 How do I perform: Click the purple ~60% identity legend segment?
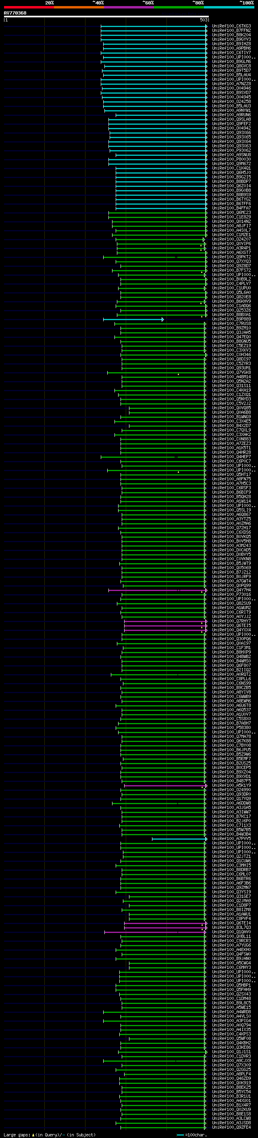pos(129,7)
